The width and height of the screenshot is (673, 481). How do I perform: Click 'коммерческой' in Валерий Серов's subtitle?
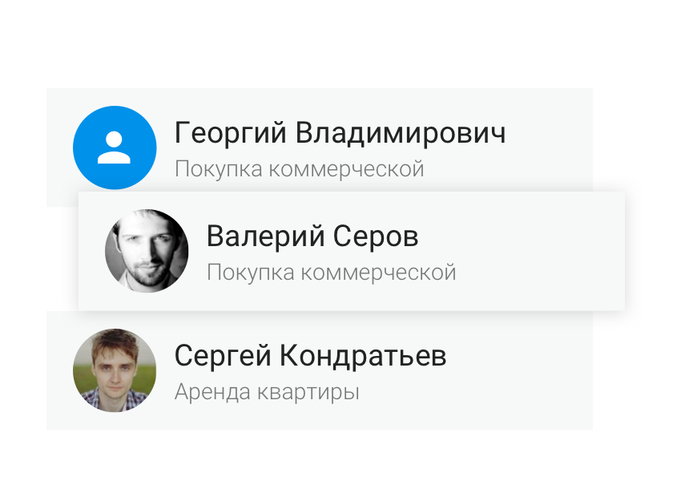click(378, 273)
